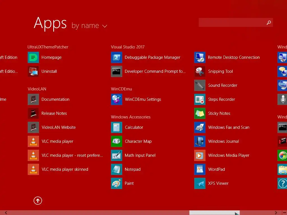Viewport: 287px width, 215px height.
Task: Click the VideoLAN Website icon
Action: 33,127
